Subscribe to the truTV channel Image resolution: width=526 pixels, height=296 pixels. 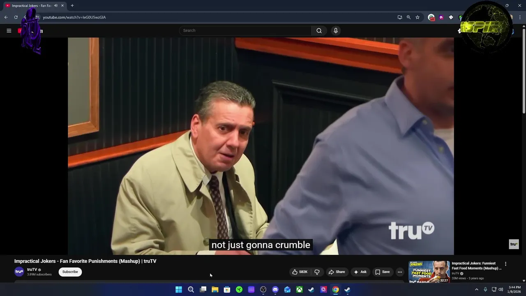coord(70,272)
